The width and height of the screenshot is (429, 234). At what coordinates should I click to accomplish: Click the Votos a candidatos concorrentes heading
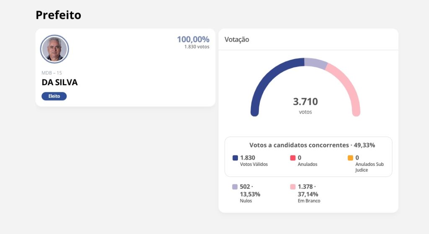pyautogui.click(x=312, y=145)
